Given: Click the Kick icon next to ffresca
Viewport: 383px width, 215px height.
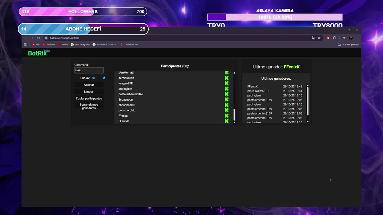Looking at the screenshot, I should click(x=227, y=116).
